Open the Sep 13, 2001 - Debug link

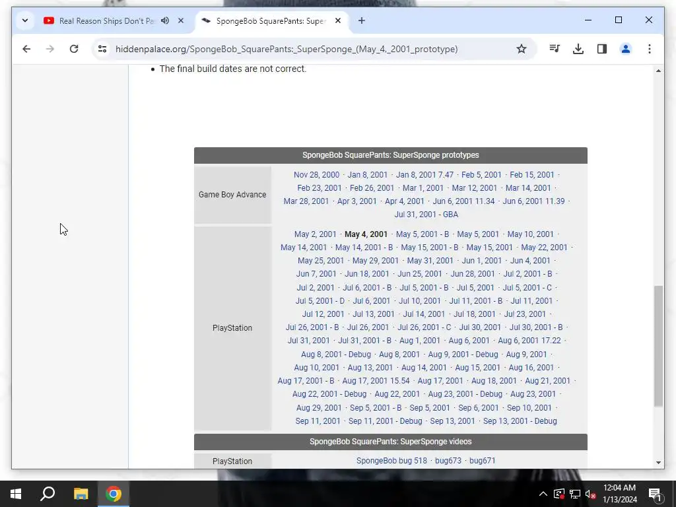click(520, 421)
